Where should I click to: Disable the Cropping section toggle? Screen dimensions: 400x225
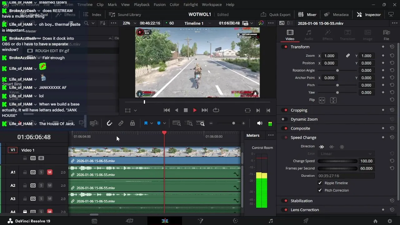tap(285, 110)
